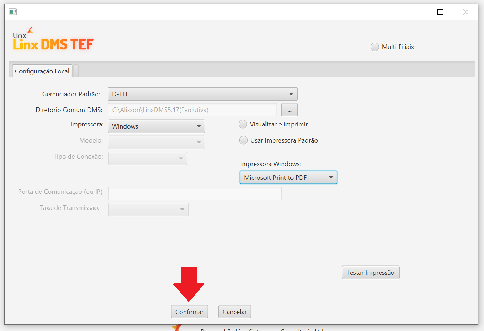Maximize the Linx DMS TEF window

(x=440, y=12)
